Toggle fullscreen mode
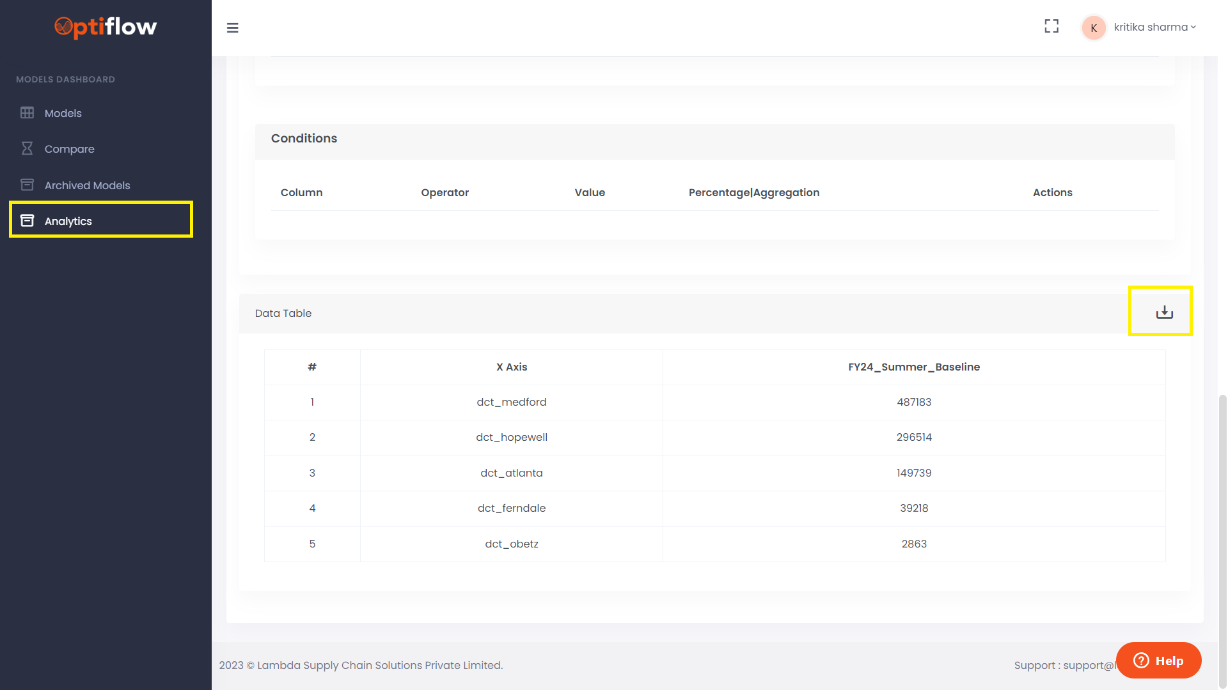Image resolution: width=1228 pixels, height=690 pixels. (1051, 26)
